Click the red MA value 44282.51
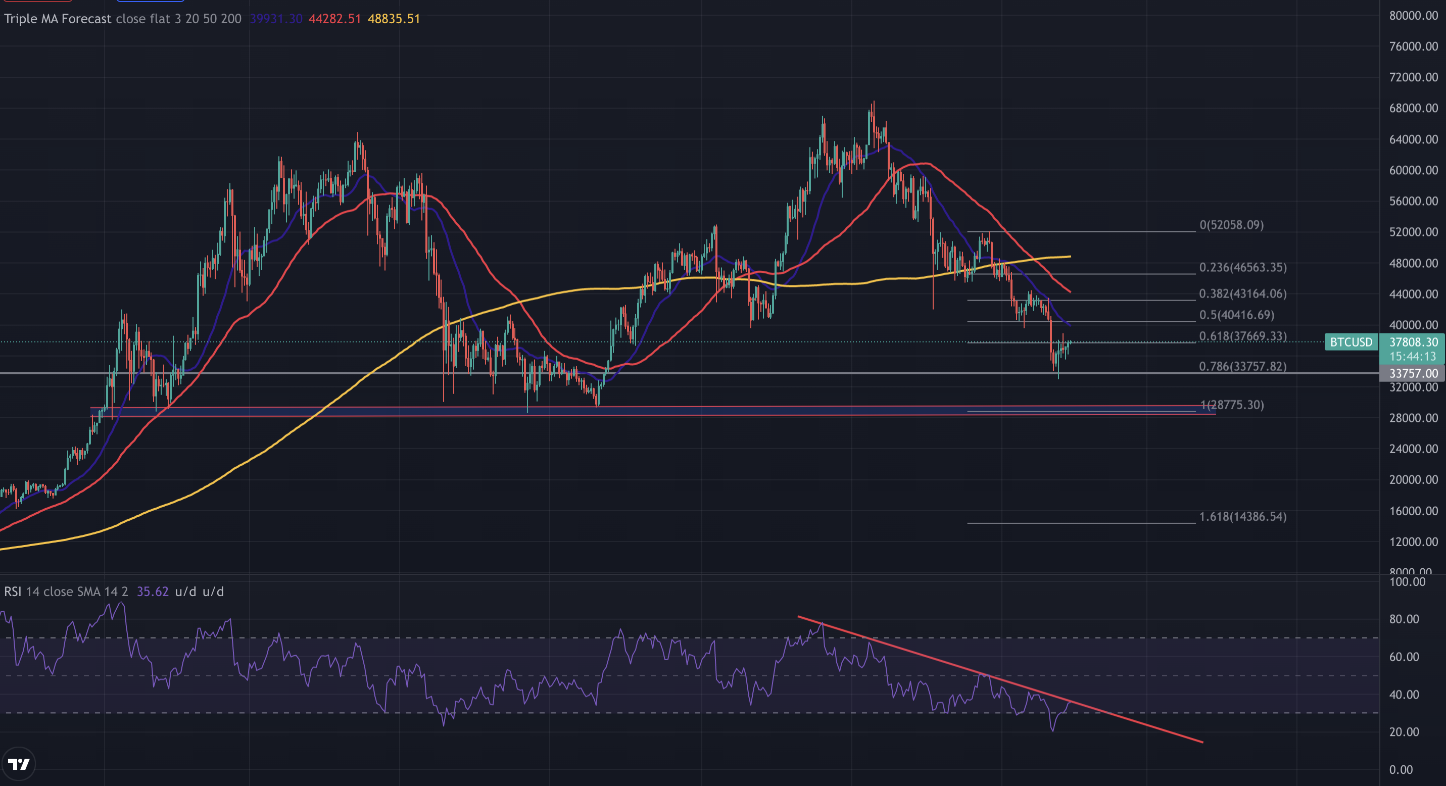The width and height of the screenshot is (1446, 786). click(334, 19)
